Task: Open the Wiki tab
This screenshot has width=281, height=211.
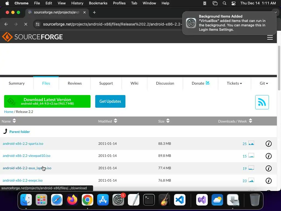Action: pos(134,83)
